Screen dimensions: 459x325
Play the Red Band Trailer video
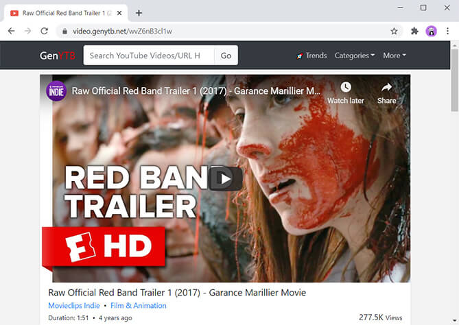[226, 179]
